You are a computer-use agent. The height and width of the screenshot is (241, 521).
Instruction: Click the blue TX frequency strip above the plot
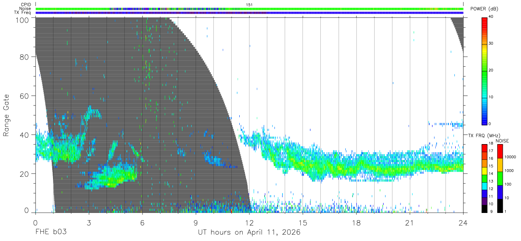[249, 13]
